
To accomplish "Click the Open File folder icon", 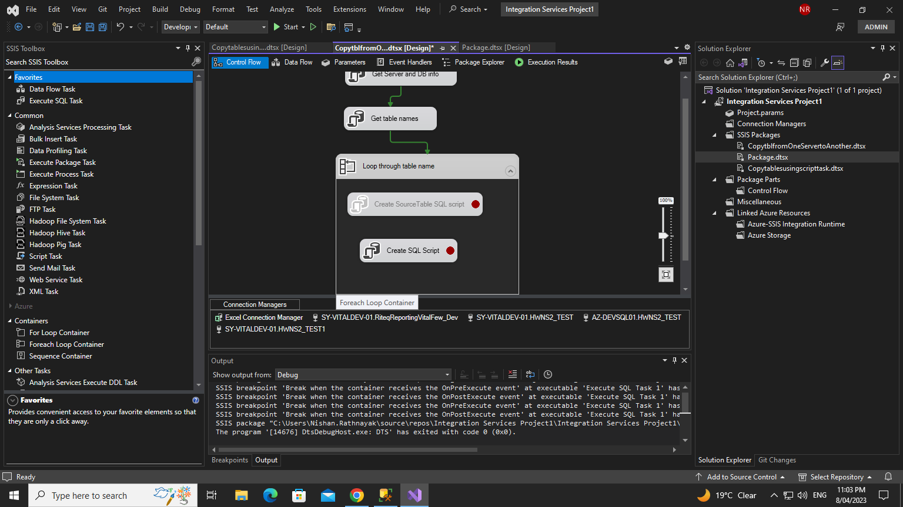I will pyautogui.click(x=76, y=27).
